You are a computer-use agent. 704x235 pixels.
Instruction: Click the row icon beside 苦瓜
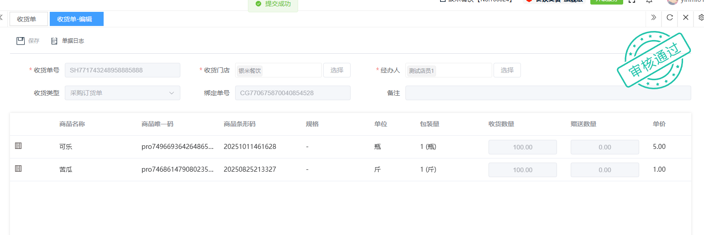[x=18, y=169]
